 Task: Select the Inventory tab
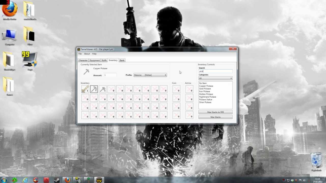113,60
